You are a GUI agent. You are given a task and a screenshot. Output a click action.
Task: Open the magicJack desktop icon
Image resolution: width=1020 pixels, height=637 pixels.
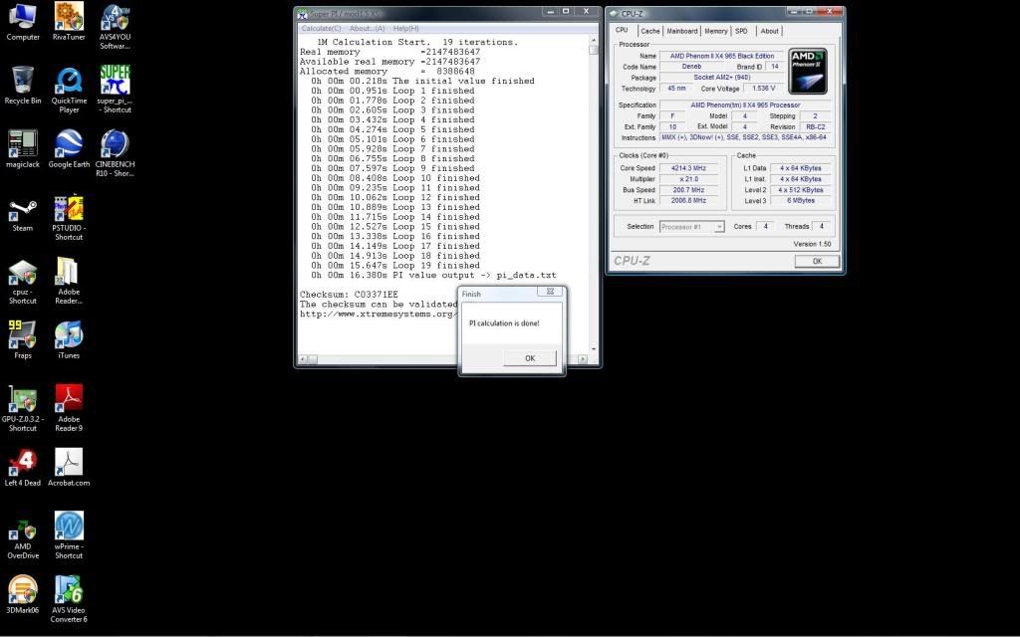(23, 149)
